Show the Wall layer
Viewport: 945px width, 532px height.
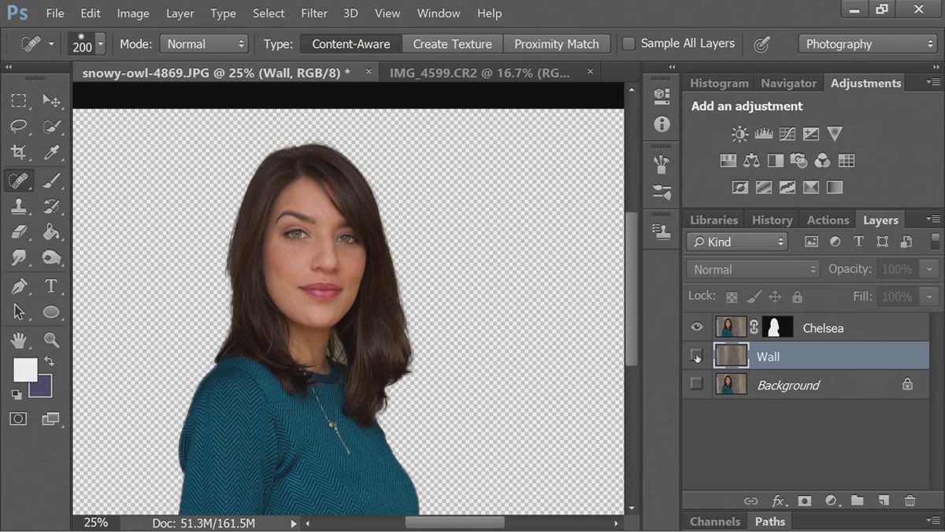pyautogui.click(x=696, y=356)
